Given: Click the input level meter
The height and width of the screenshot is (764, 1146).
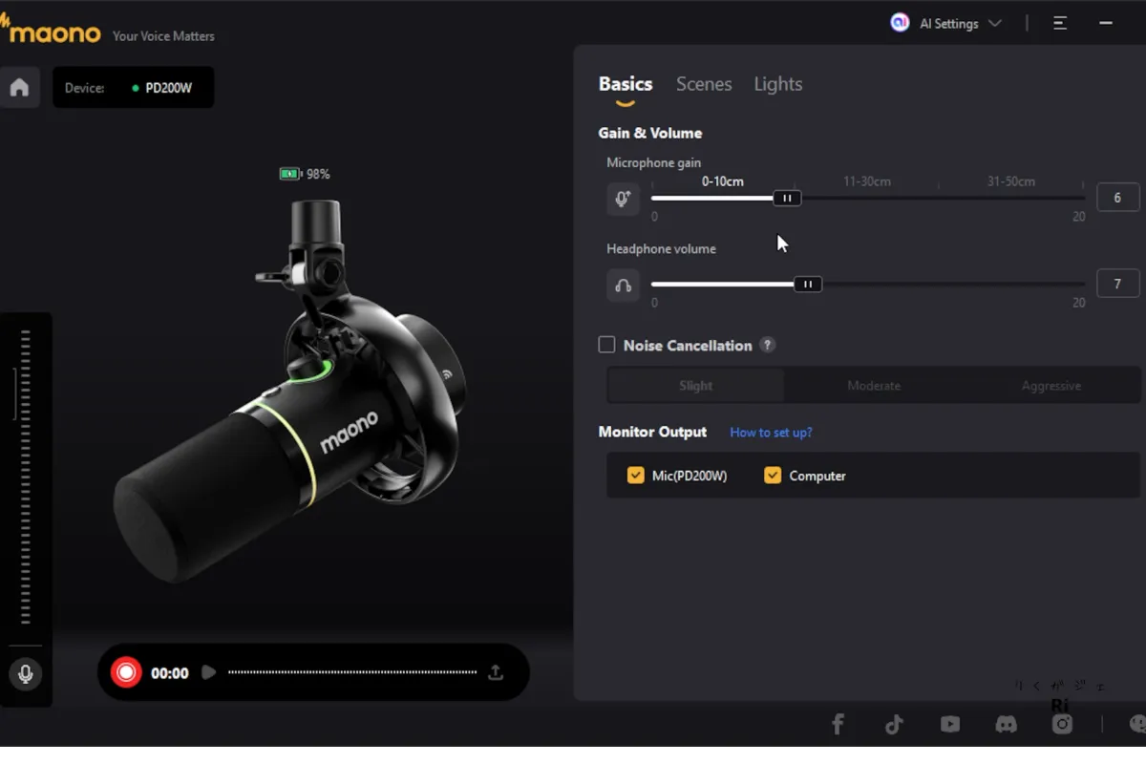Looking at the screenshot, I should [26, 477].
